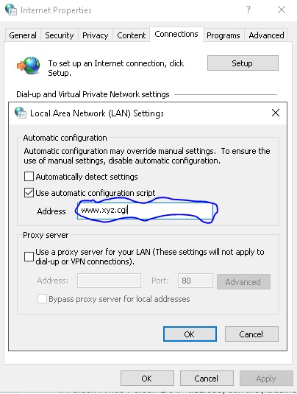The image size is (297, 394).
Task: Enable Use a proxy server for your LAN
Action: [29, 256]
